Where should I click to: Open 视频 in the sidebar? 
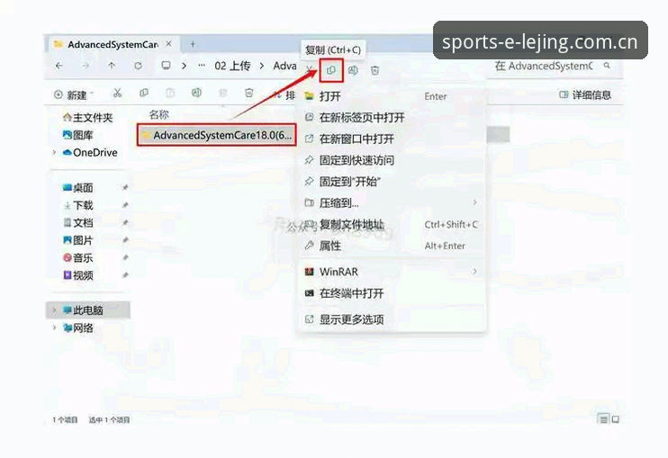point(77,275)
